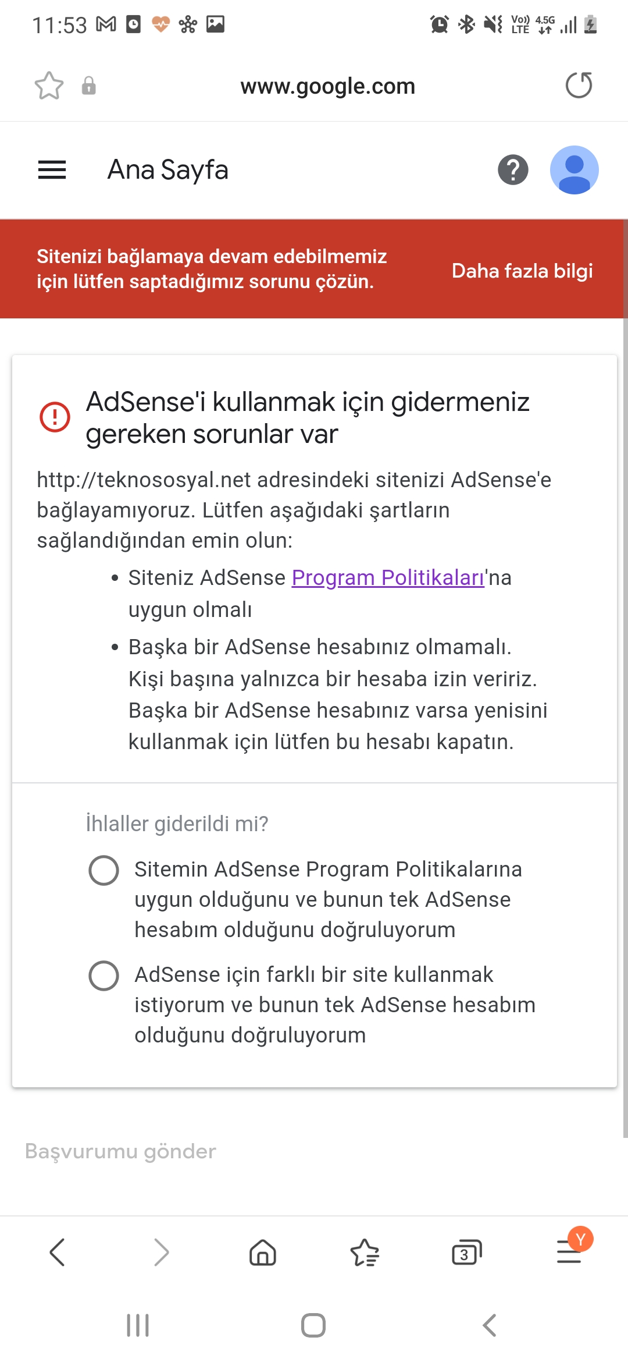Open the help question mark icon
The height and width of the screenshot is (1362, 628).
513,170
